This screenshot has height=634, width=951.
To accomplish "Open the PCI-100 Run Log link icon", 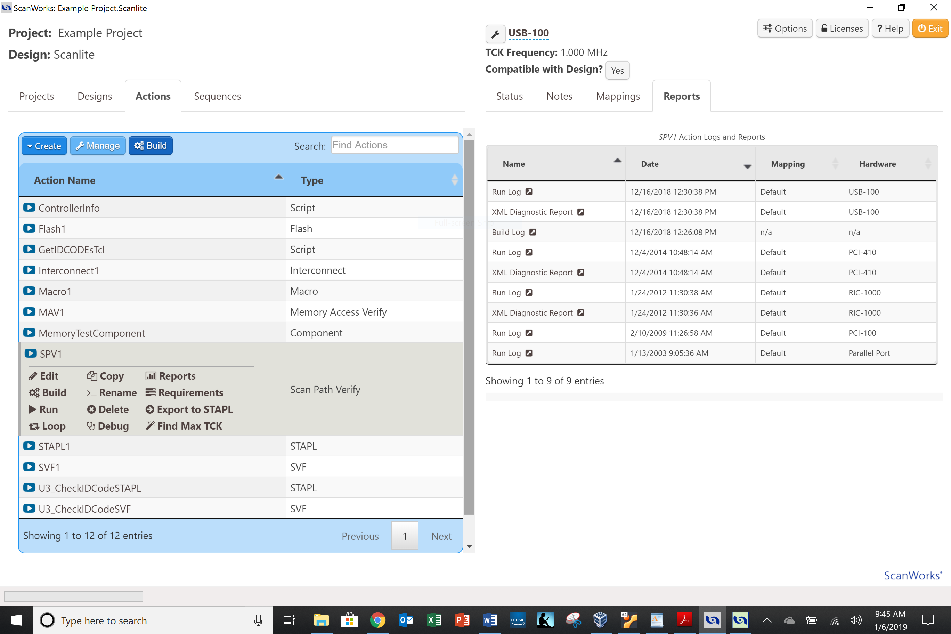I will click(x=529, y=333).
